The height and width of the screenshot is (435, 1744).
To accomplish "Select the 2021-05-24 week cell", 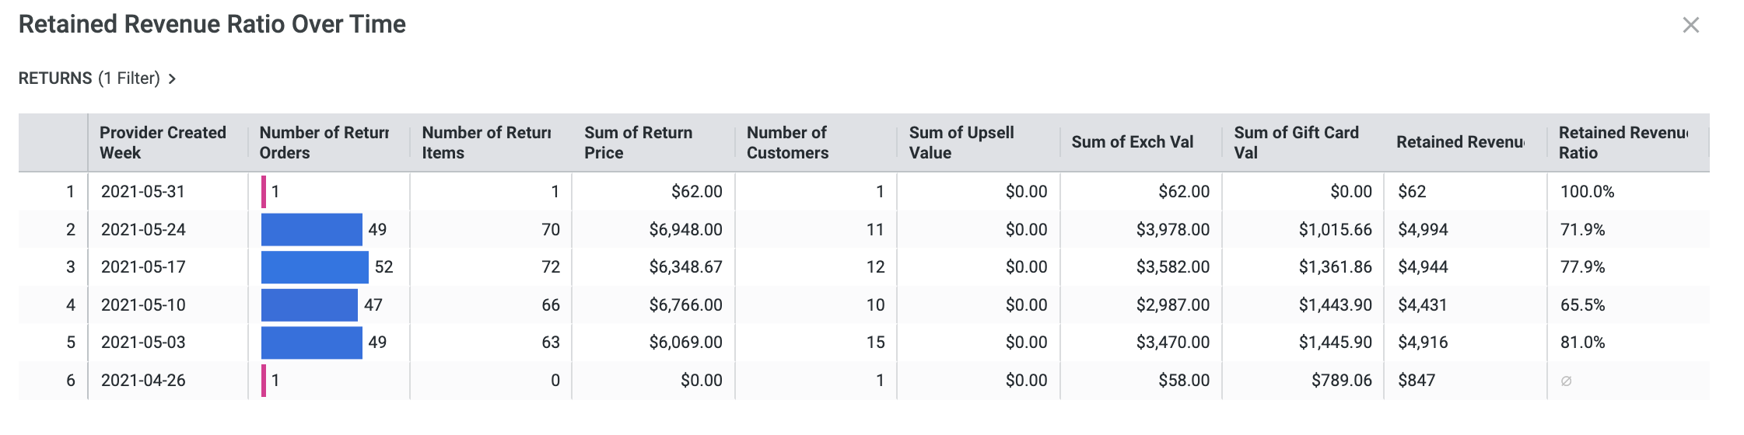I will [x=143, y=230].
